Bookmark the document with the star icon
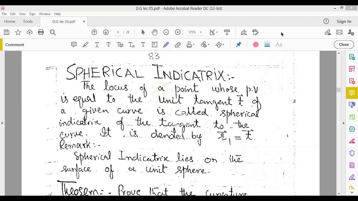The image size is (358, 201). click(18, 32)
